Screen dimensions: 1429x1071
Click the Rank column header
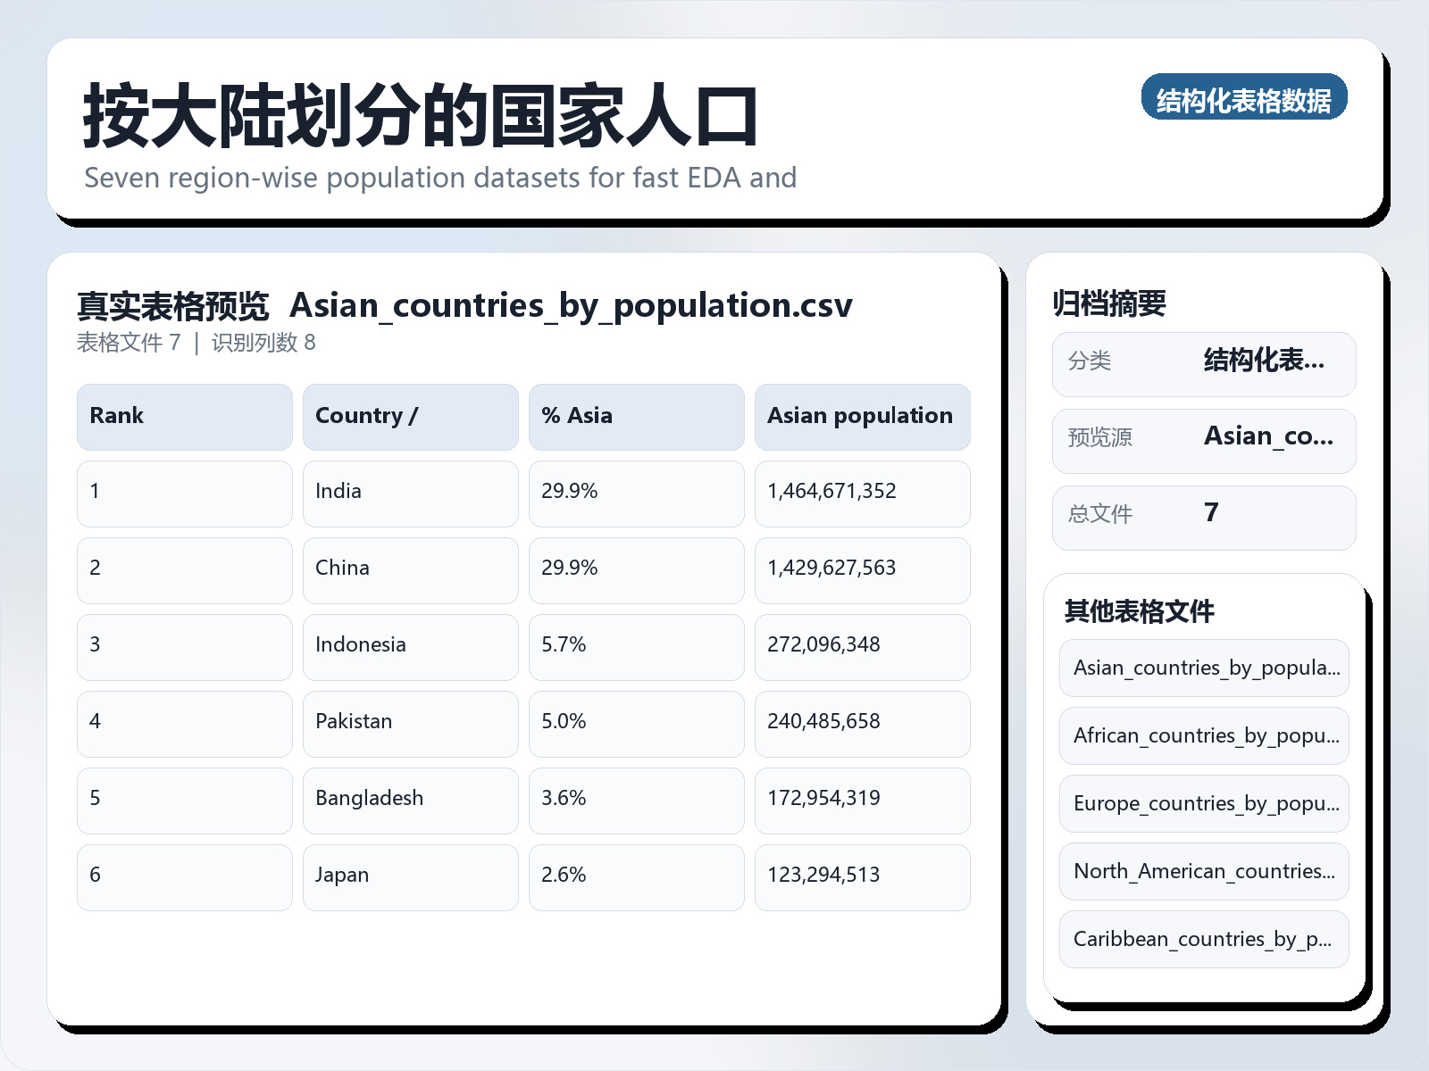(x=184, y=416)
